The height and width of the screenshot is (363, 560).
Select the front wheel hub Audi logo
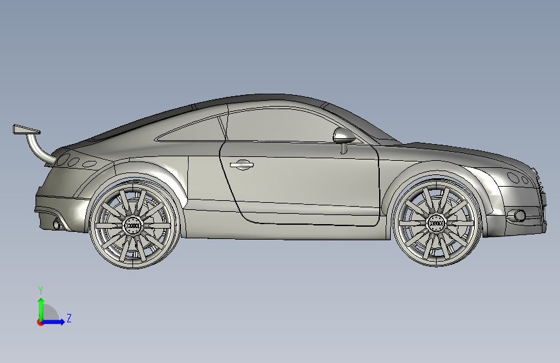tap(437, 224)
